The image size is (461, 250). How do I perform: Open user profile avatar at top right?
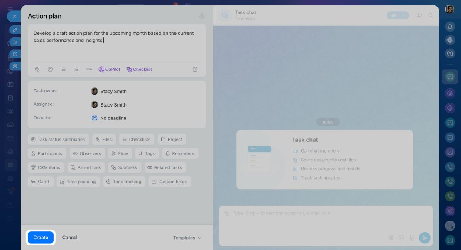coord(449,10)
